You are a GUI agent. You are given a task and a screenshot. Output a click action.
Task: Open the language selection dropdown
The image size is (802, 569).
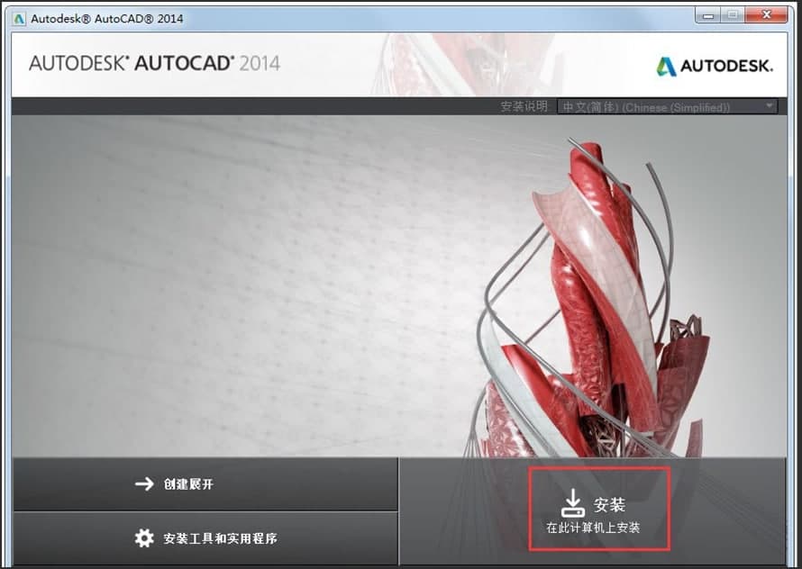pyautogui.click(x=667, y=105)
